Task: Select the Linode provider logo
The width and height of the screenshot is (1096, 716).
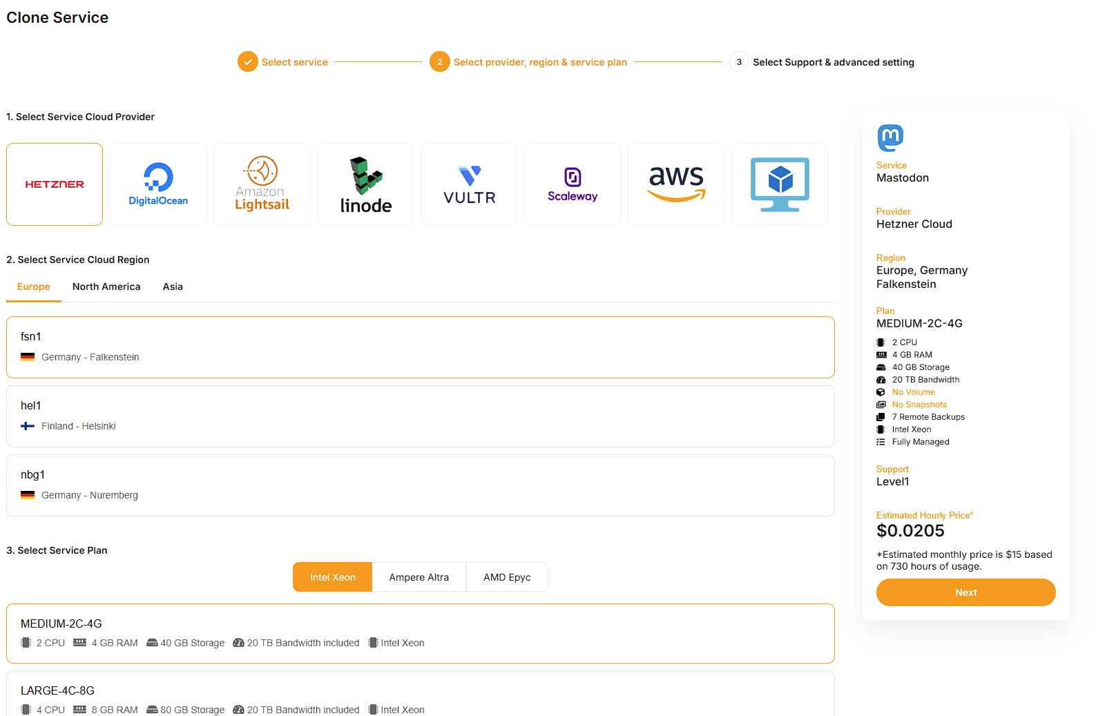Action: 365,184
